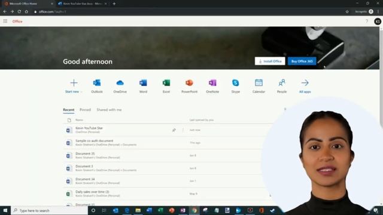The width and height of the screenshot is (383, 215).
Task: Open the notification center icon
Action: (376, 210)
